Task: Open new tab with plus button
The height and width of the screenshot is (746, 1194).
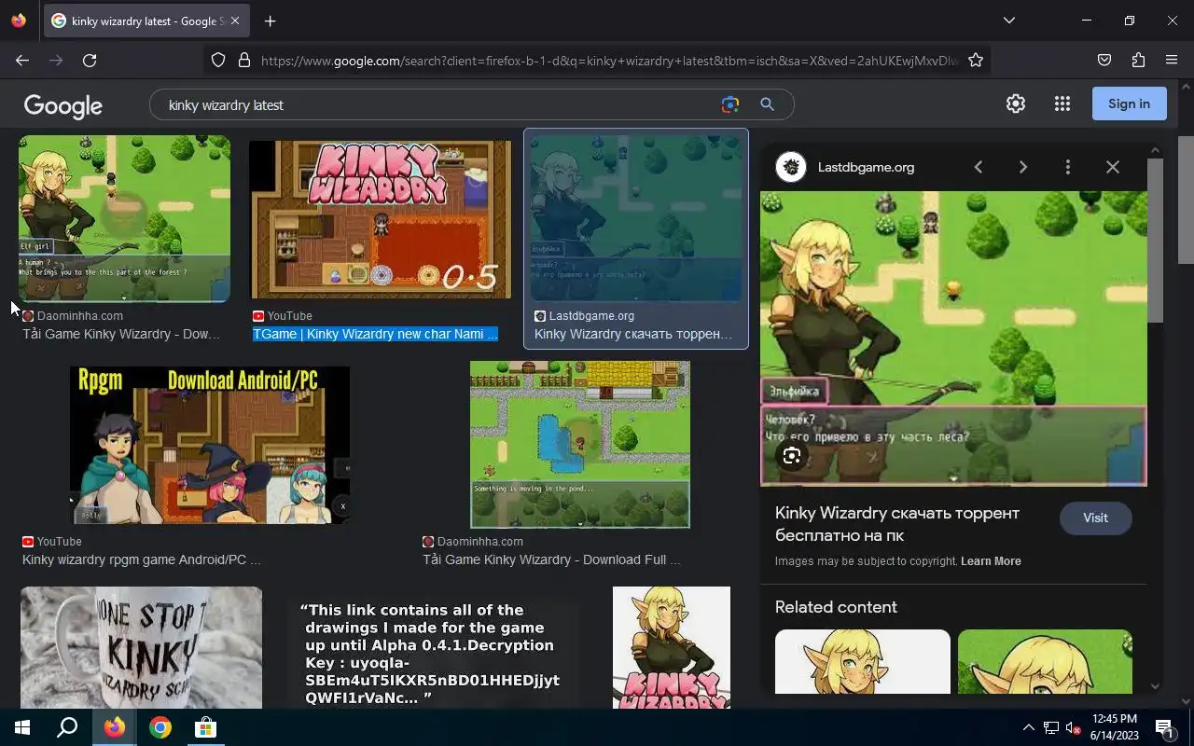Action: click(x=270, y=21)
